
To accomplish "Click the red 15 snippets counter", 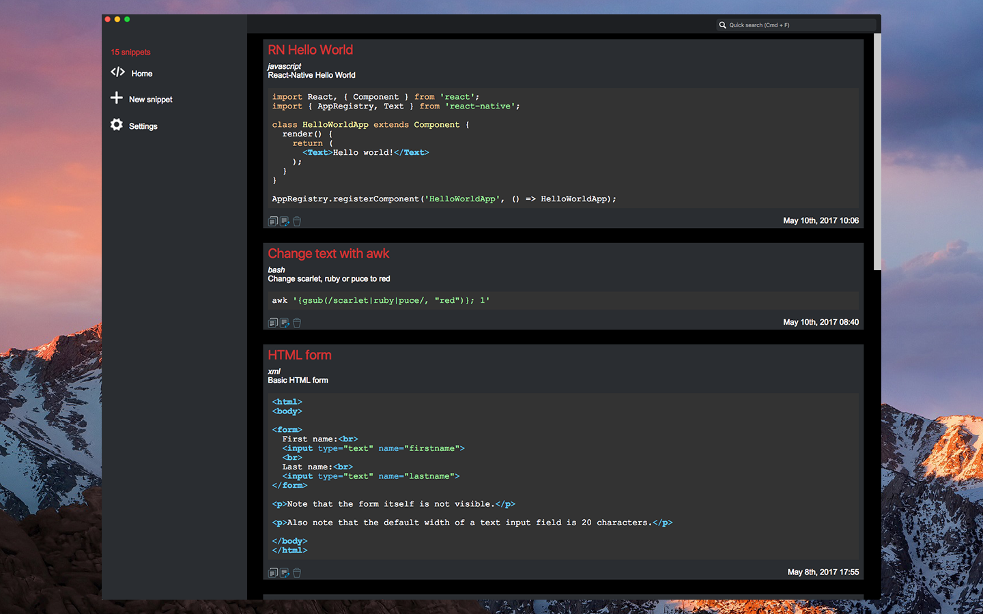I will pos(130,52).
